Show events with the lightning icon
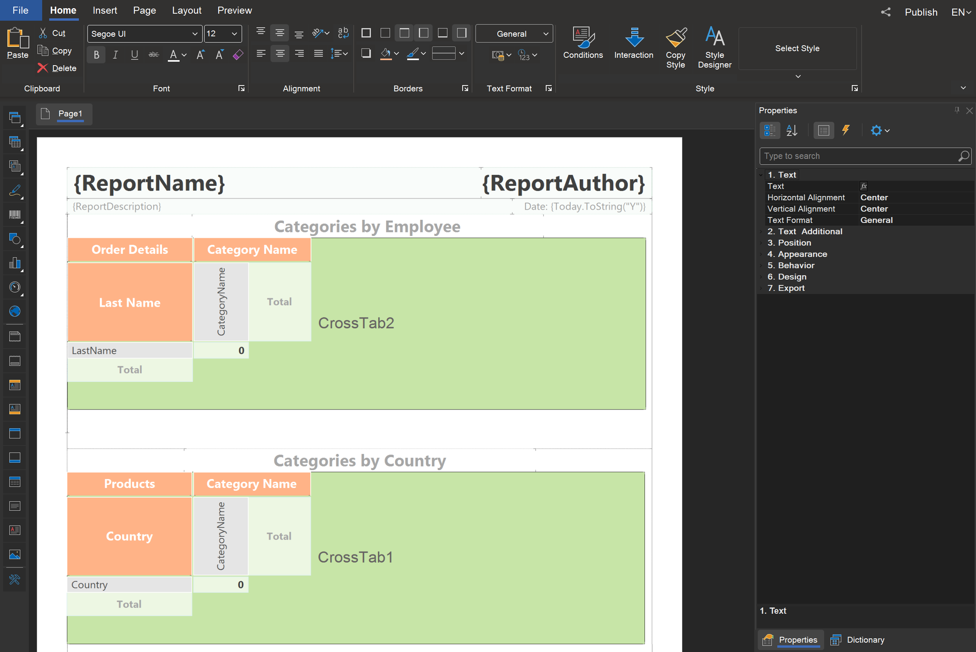The image size is (976, 652). pyautogui.click(x=846, y=130)
